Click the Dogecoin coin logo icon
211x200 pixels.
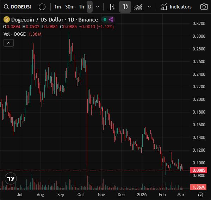[x=6, y=19]
